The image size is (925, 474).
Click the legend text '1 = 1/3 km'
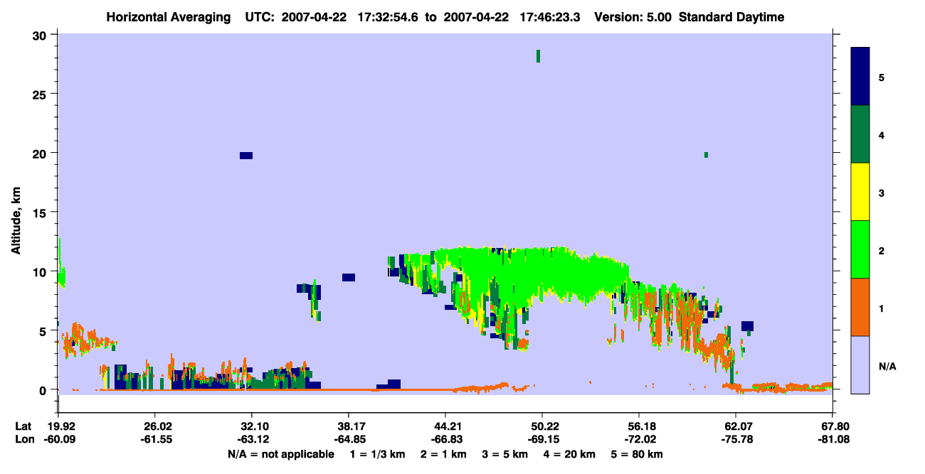(x=377, y=454)
